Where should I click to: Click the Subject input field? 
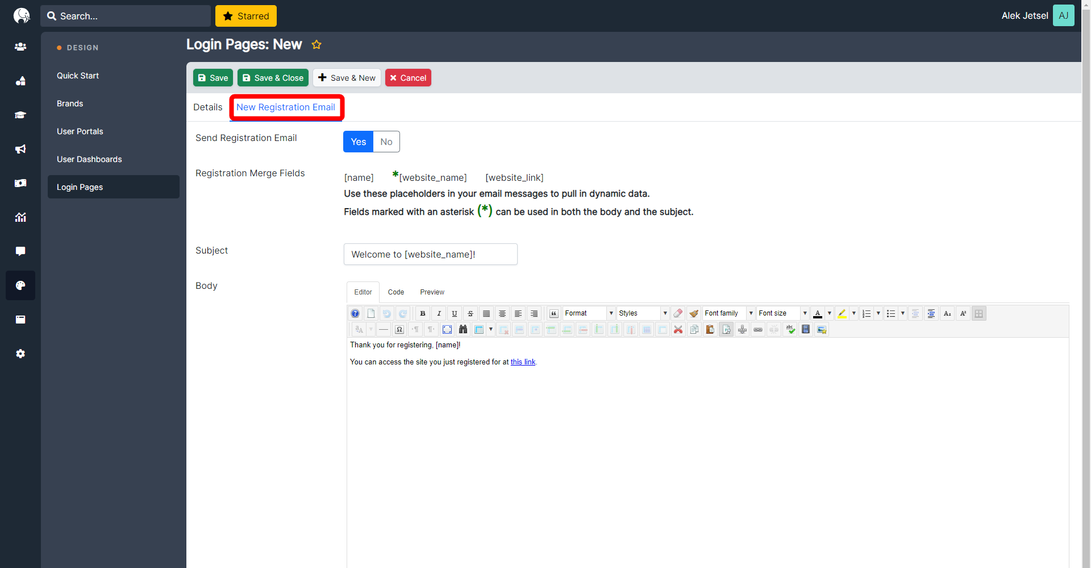pyautogui.click(x=431, y=254)
